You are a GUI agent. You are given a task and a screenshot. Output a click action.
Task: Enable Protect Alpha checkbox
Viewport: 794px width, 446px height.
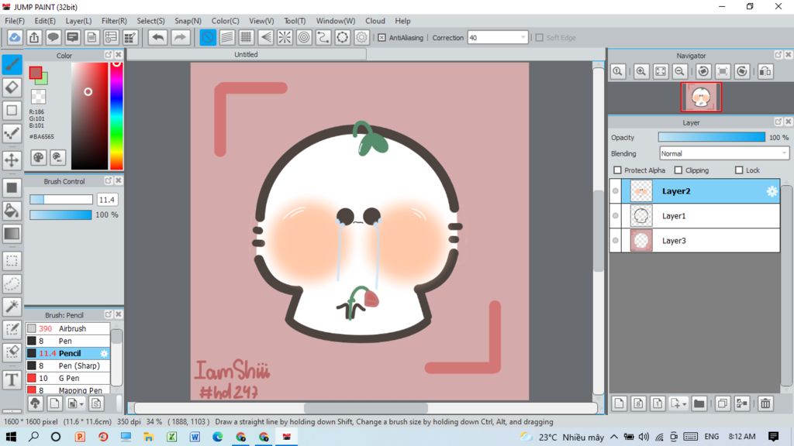coord(617,170)
